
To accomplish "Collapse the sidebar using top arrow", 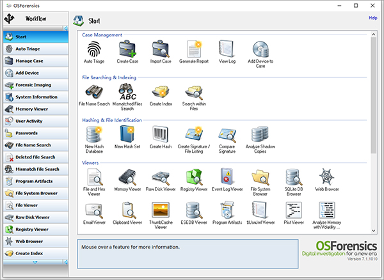I will pyautogui.click(x=66, y=28).
